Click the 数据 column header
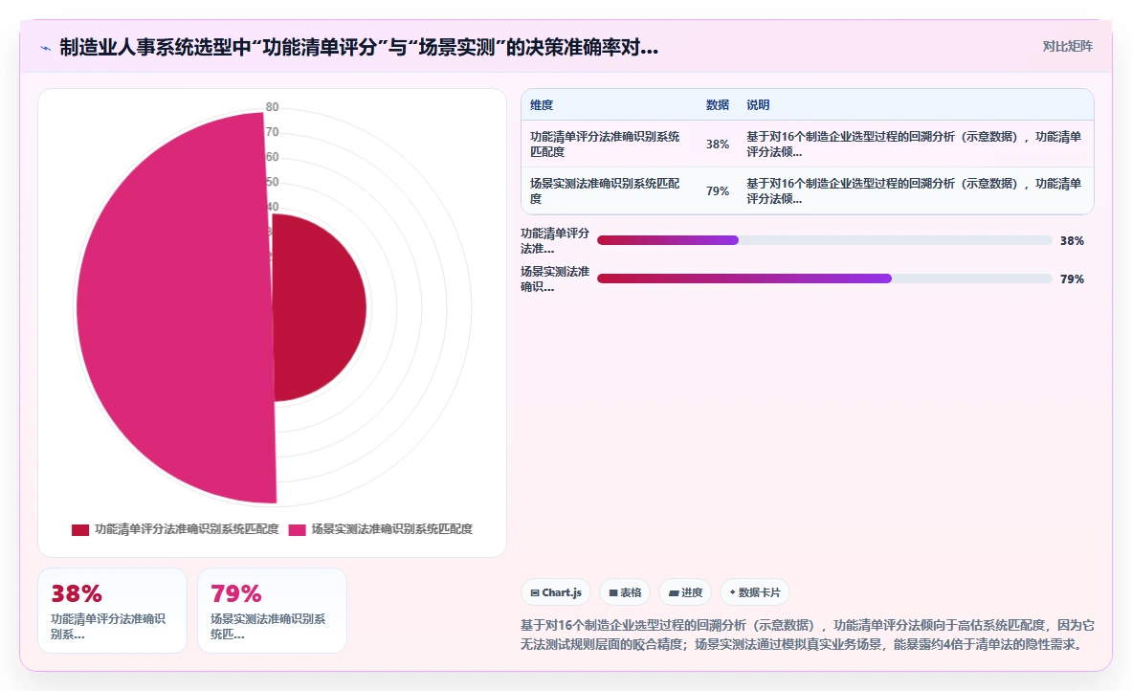Screen dimensions: 1132x691 (717, 104)
